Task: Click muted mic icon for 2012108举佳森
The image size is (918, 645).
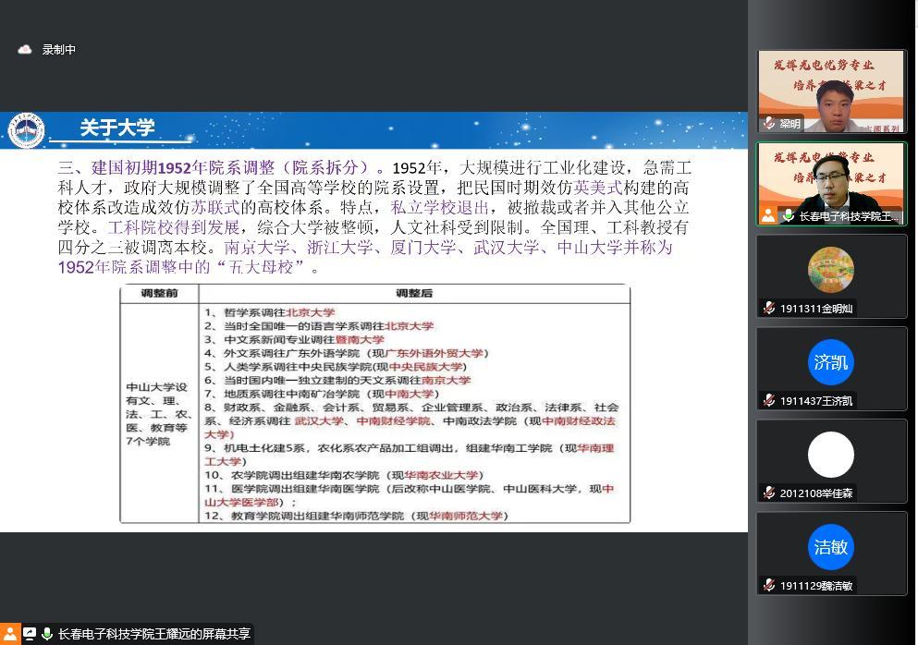Action: click(769, 493)
